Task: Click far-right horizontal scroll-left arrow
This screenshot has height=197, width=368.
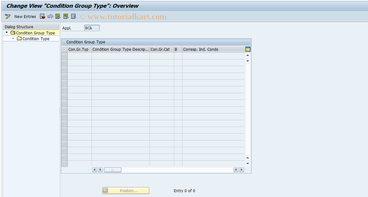Action: (236, 170)
